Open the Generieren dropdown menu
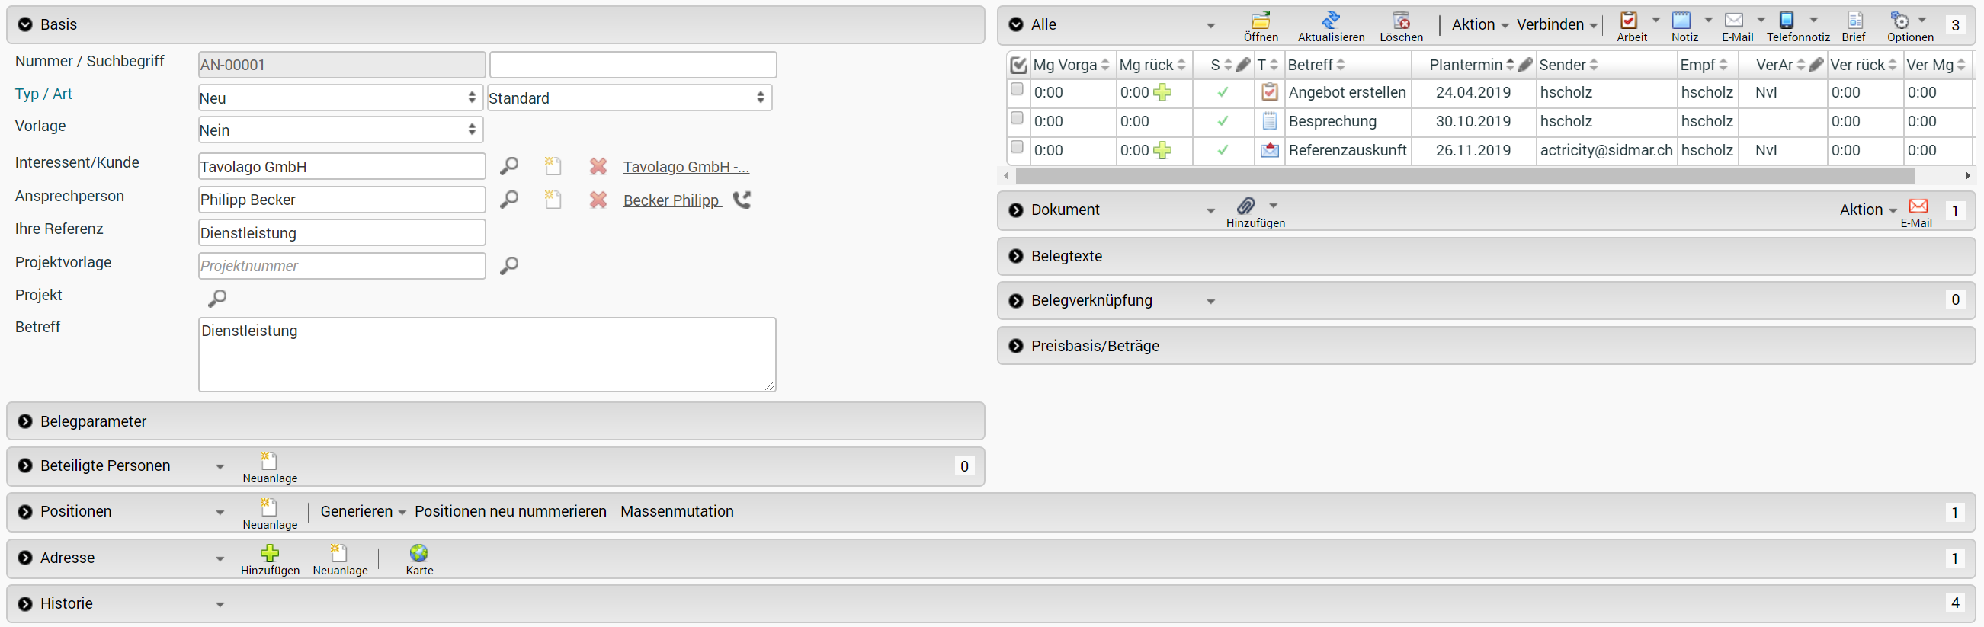The height and width of the screenshot is (627, 1984). click(363, 511)
